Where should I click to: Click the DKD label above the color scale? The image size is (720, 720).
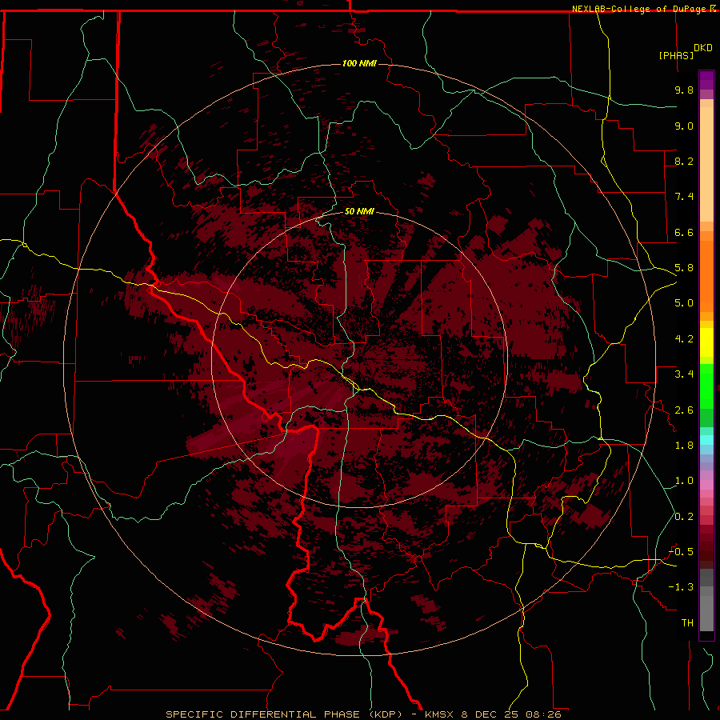(x=703, y=47)
